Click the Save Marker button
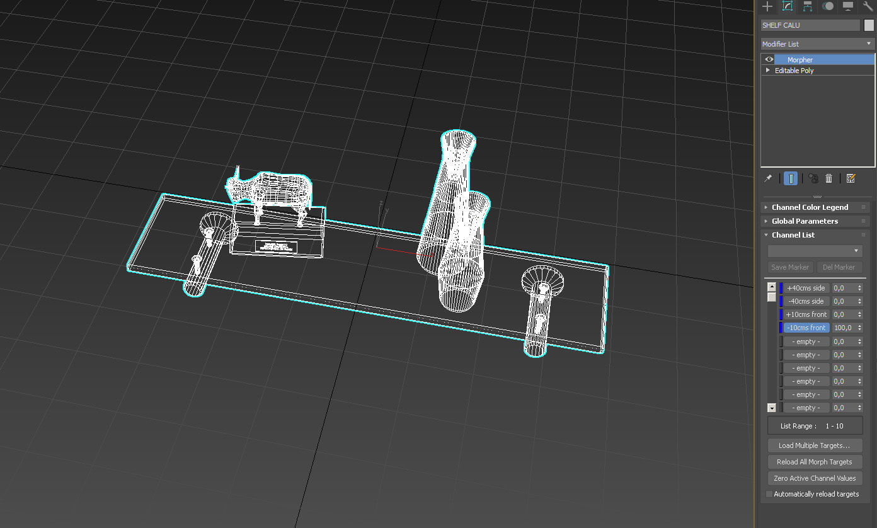Image resolution: width=877 pixels, height=528 pixels. 791,267
